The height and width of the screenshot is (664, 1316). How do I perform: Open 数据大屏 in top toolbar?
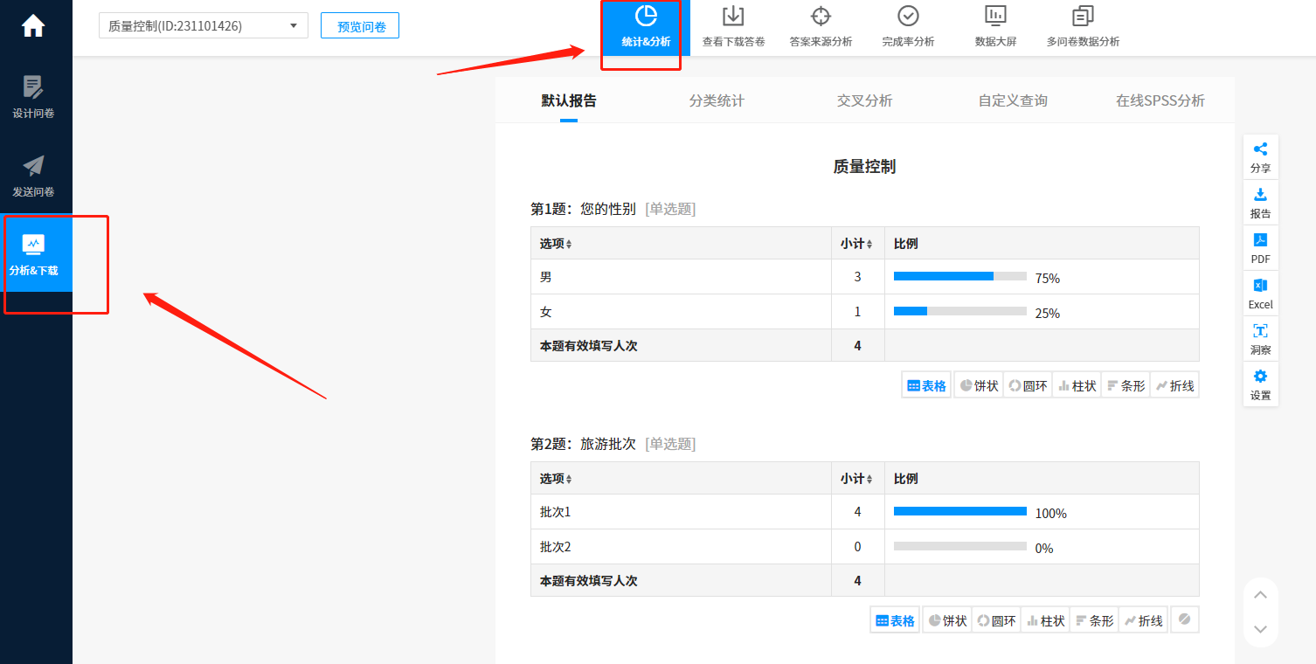point(995,26)
